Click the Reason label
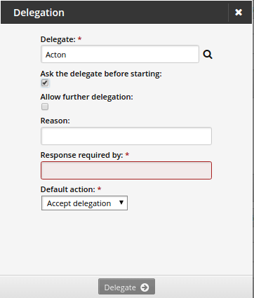The width and height of the screenshot is (254, 298). click(55, 121)
